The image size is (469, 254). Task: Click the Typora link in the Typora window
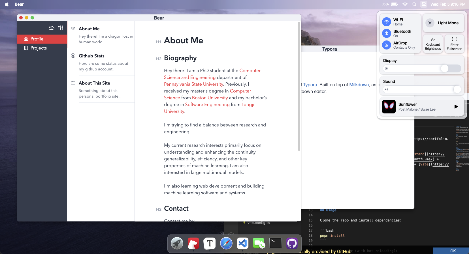tap(310, 85)
